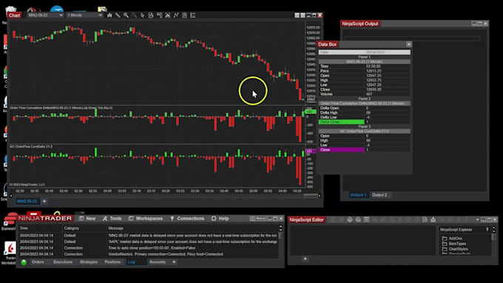Viewport: 503px width, 283px height.
Task: Click the print icon in NinjaScript Editor
Action: pos(350,219)
